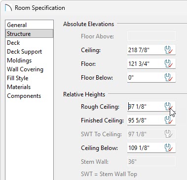Click the Relative Heights section heading
Screen dimensions: 187x180
click(84, 94)
